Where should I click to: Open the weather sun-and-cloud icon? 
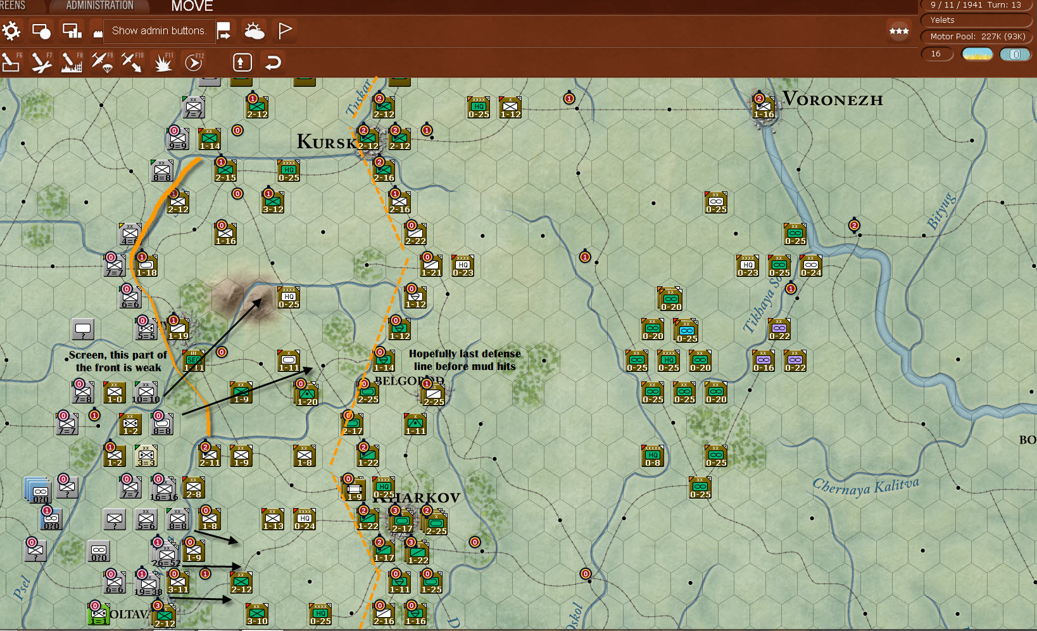click(255, 30)
